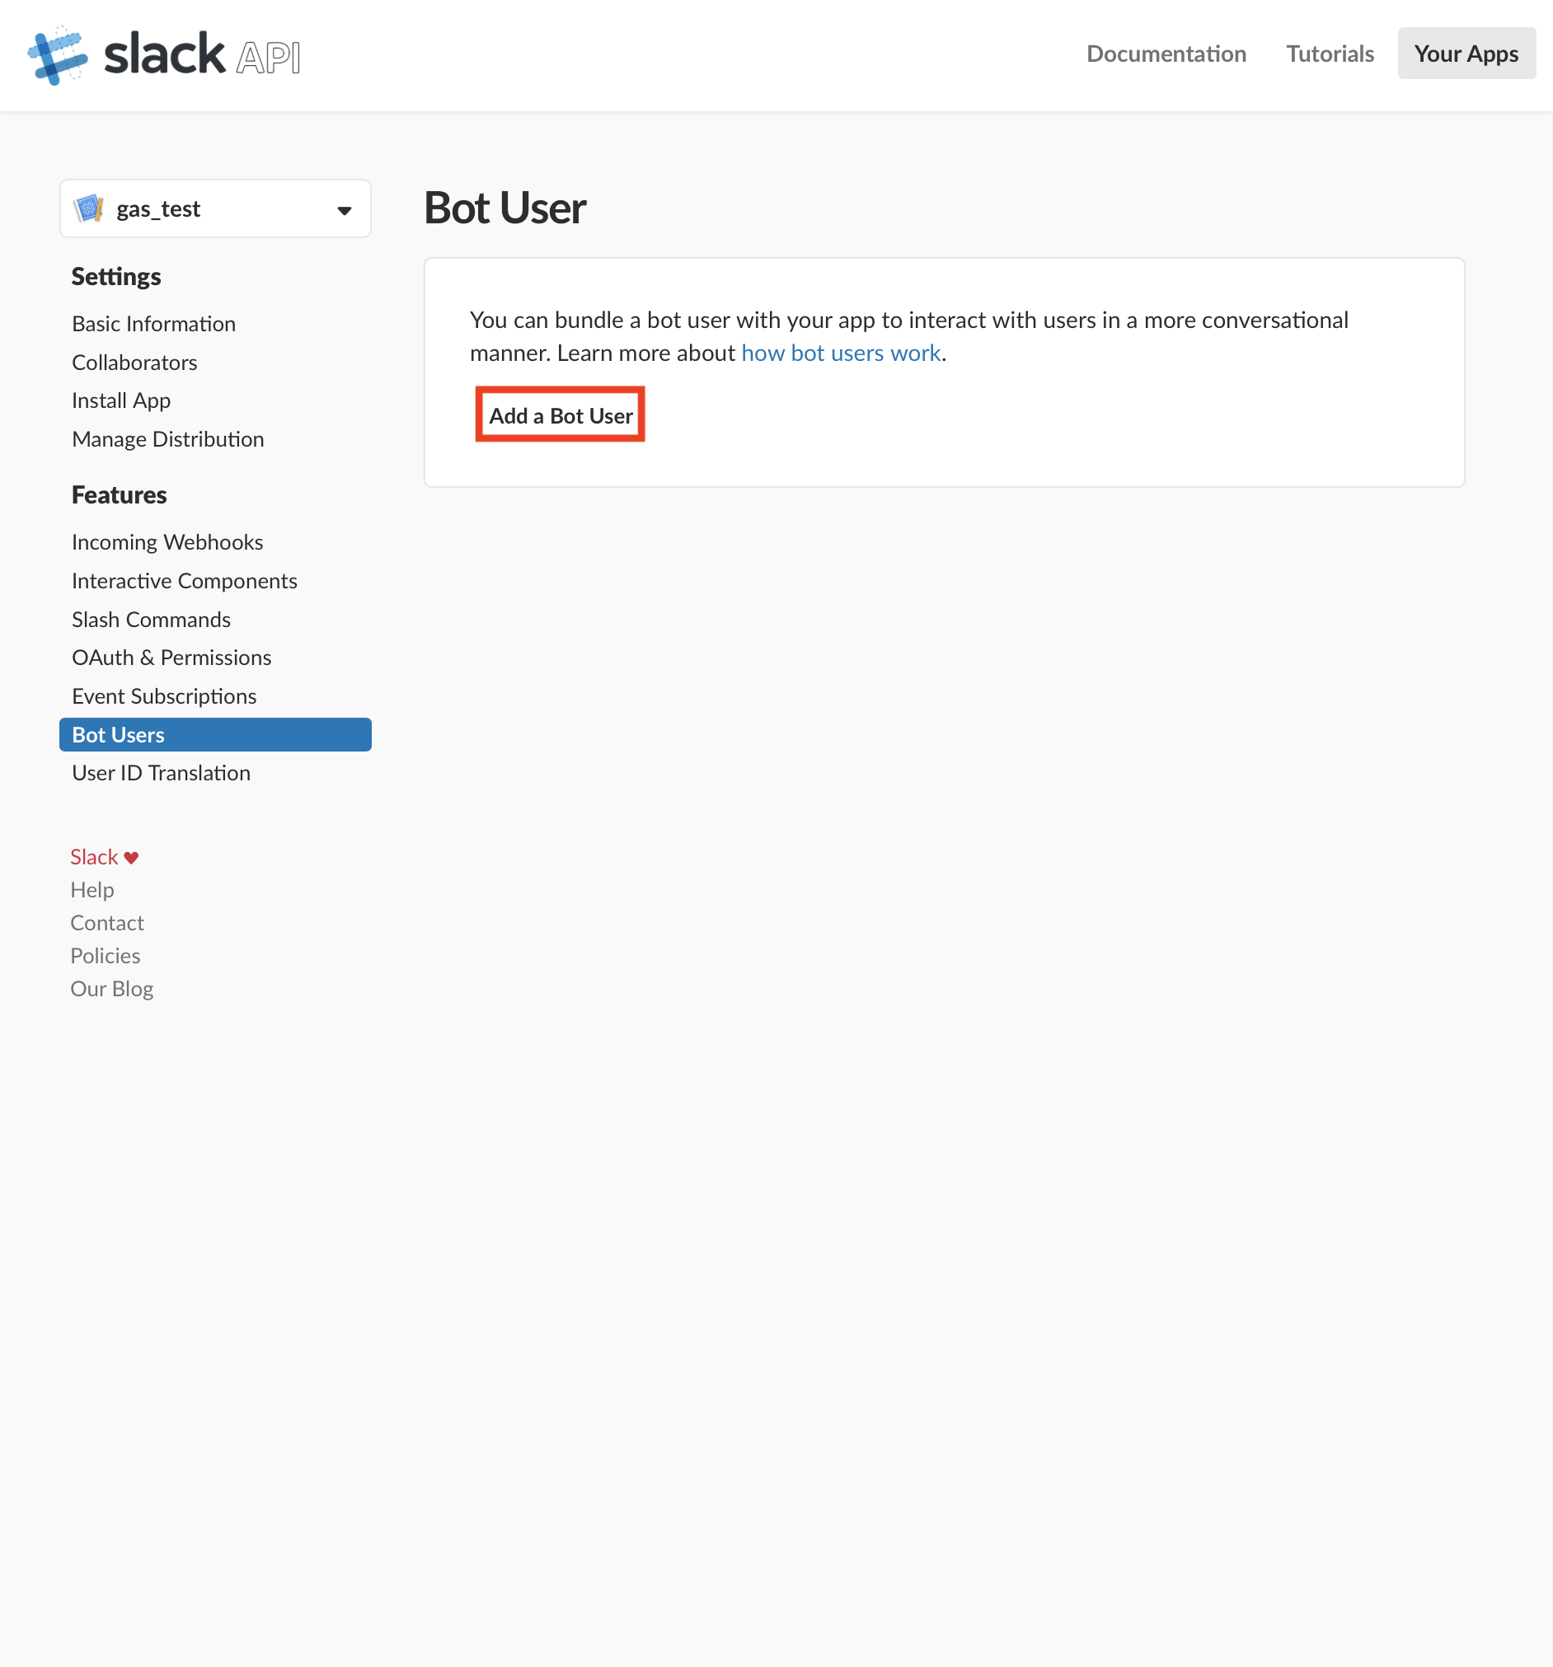Follow the how bot users work link
This screenshot has width=1553, height=1667.
click(841, 353)
